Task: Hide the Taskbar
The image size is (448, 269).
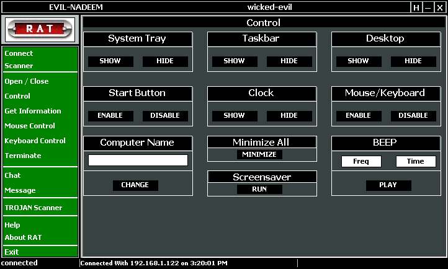Action: (x=289, y=61)
